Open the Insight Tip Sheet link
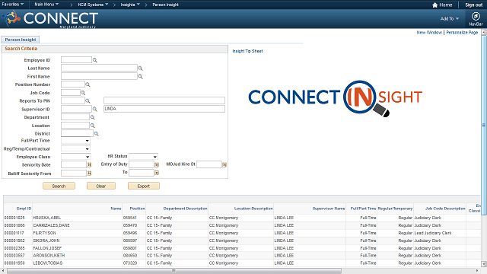This screenshot has height=274, width=487. (247, 51)
